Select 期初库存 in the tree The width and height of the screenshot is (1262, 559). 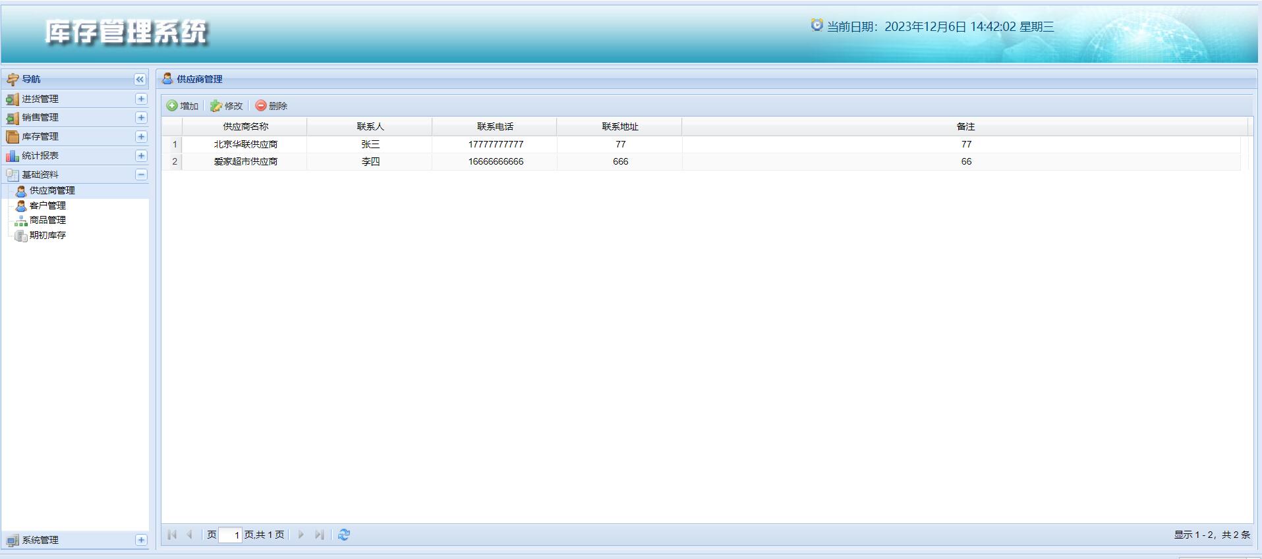click(x=47, y=235)
